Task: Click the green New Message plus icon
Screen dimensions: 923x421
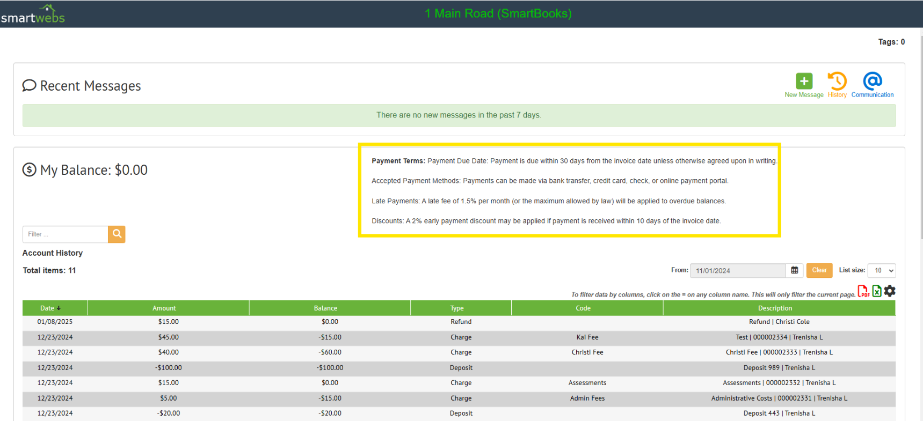Action: click(x=804, y=82)
